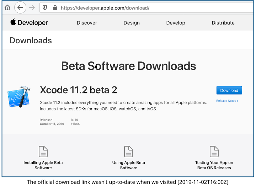Click the build number 11B44
This screenshot has width=256, height=186.
click(75, 124)
